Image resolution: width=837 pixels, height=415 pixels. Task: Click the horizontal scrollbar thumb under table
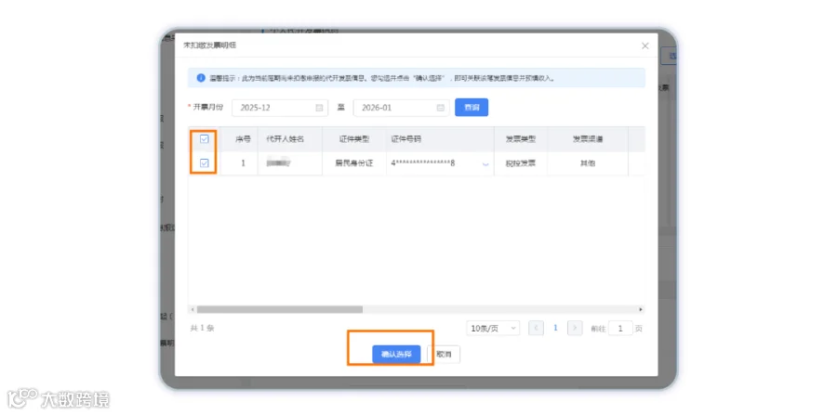click(x=279, y=309)
